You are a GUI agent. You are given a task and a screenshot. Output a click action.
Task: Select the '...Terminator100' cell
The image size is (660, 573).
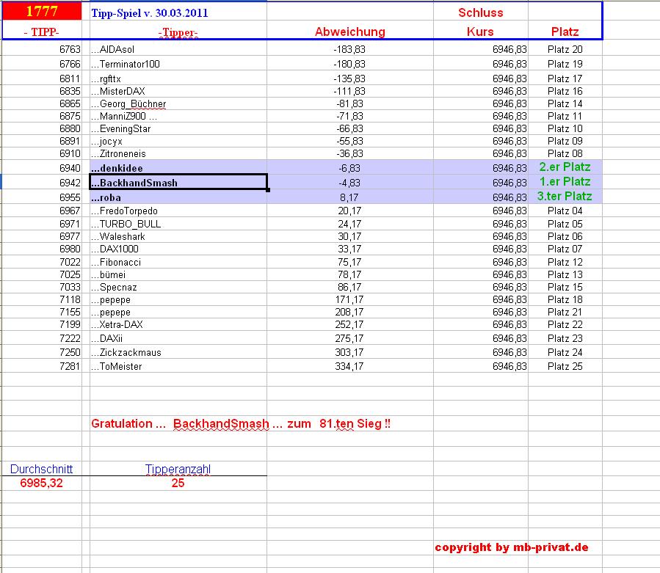coord(178,64)
